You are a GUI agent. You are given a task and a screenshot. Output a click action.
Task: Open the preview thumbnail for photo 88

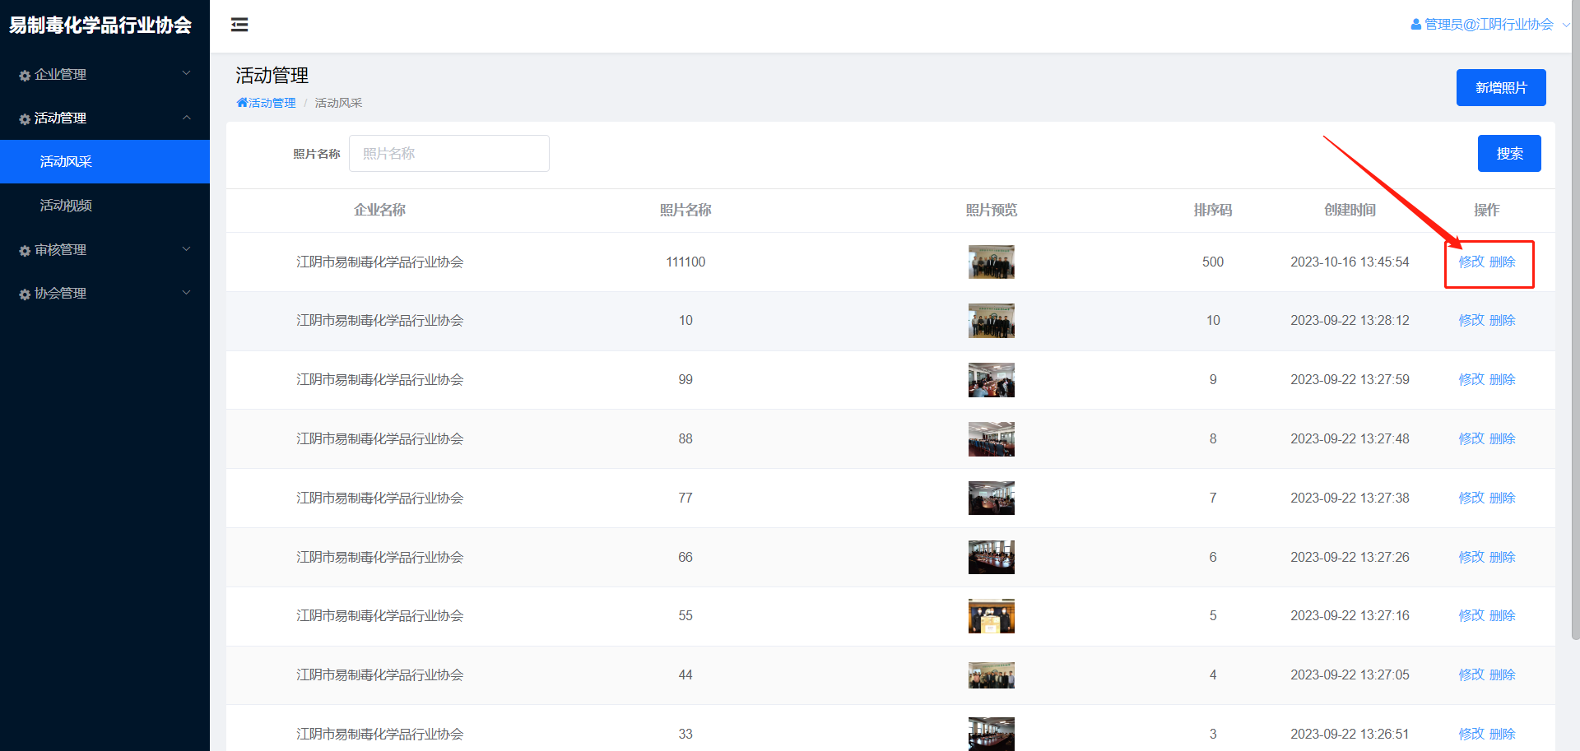[992, 439]
